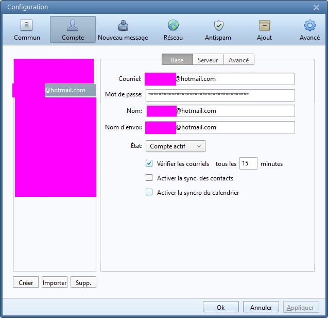The width and height of the screenshot is (328, 318).
Task: Select the Compte toolbar icon
Action: (73, 30)
